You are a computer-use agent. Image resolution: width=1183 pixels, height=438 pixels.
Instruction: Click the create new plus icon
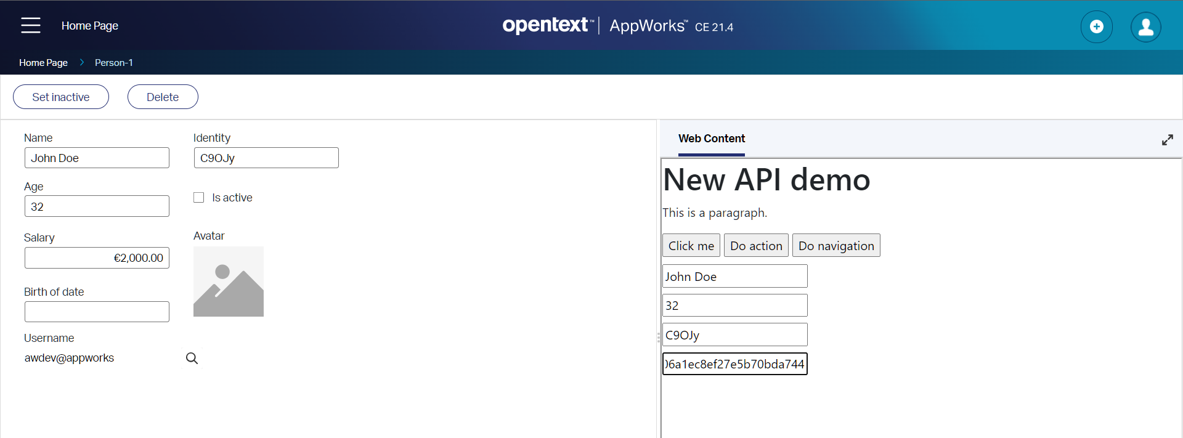pos(1096,26)
